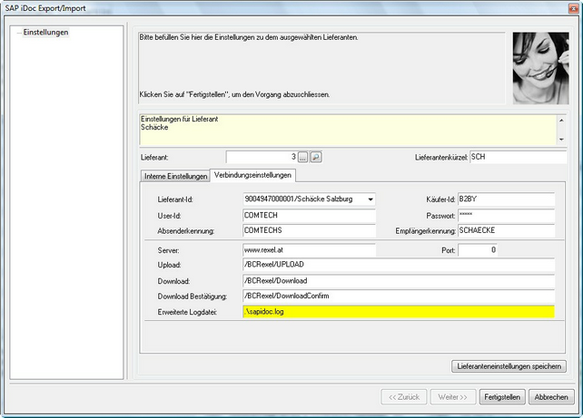583x418 pixels.
Task: Select Einstellungen in the left tree
Action: [x=45, y=33]
